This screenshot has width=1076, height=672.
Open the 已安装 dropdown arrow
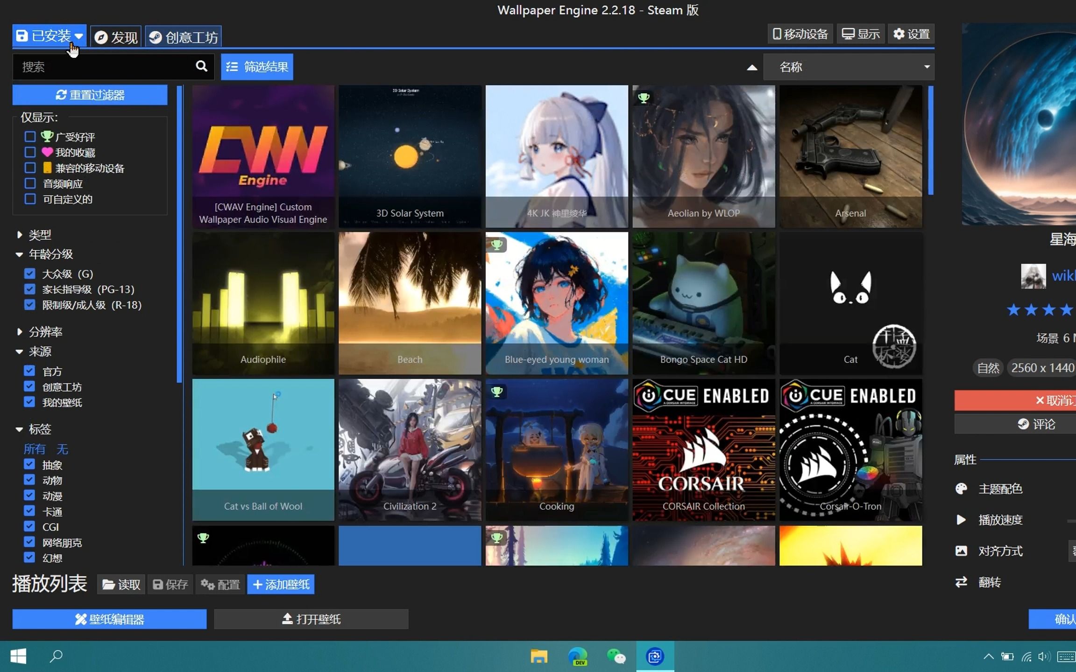pos(79,36)
